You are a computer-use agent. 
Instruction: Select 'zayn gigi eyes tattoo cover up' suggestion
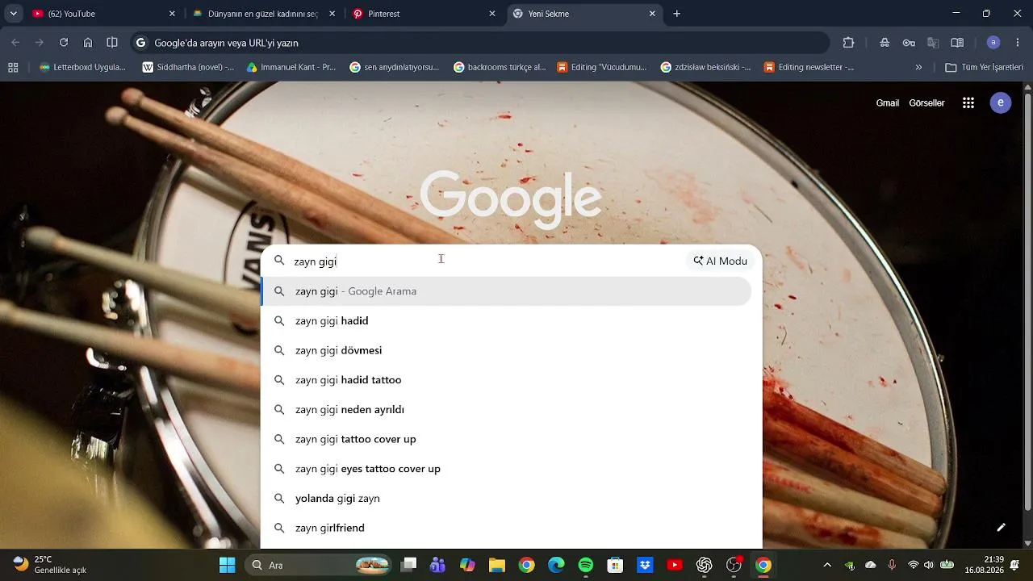[507, 469]
